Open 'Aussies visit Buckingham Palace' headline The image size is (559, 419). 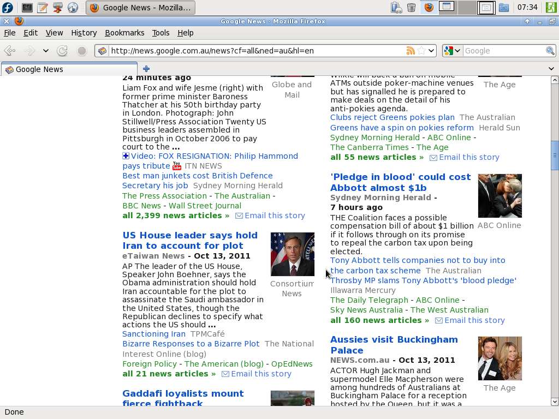394,345
